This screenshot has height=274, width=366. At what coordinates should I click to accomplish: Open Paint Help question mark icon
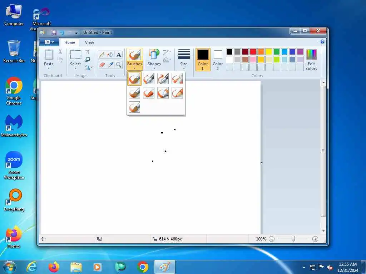[322, 42]
